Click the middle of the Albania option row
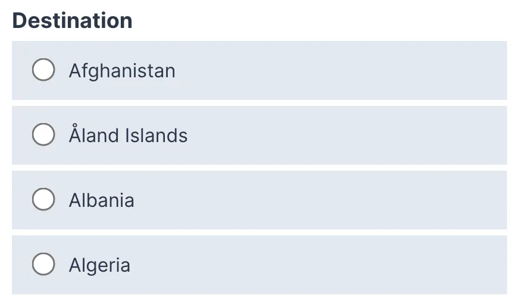The image size is (513, 302). (x=259, y=200)
